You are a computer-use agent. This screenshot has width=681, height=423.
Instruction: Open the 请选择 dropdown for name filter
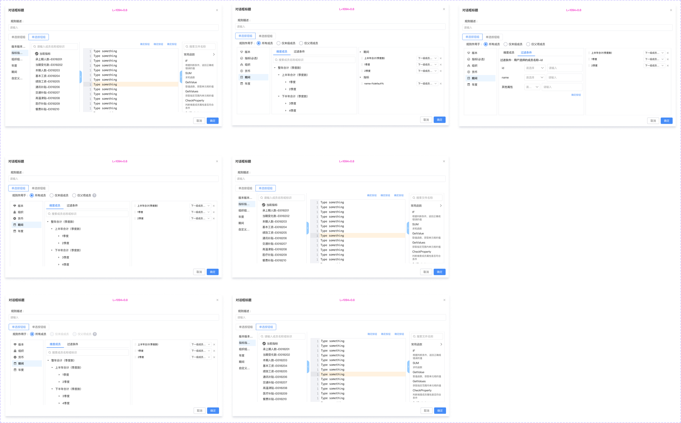pos(535,78)
